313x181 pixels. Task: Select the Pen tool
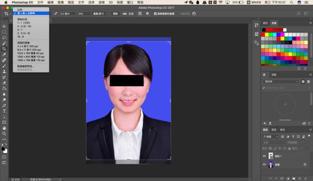4,105
